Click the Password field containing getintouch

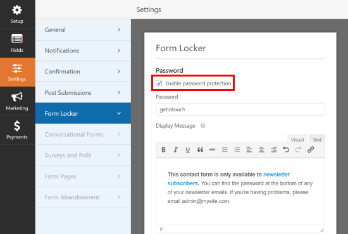240,109
